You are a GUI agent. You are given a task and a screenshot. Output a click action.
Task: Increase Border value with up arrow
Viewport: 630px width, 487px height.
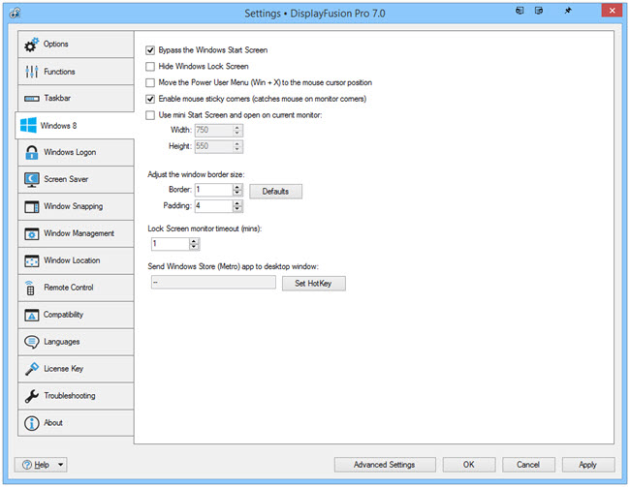pyautogui.click(x=237, y=187)
